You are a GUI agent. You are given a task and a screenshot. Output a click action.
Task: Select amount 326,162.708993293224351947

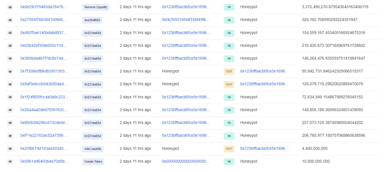click(x=330, y=20)
